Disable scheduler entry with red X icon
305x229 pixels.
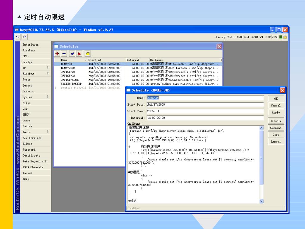coord(79,54)
